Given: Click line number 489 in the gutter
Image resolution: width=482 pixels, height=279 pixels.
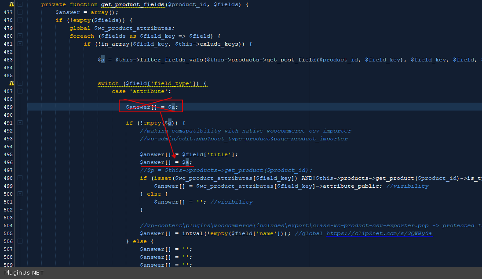Looking at the screenshot, I should (x=7, y=107).
